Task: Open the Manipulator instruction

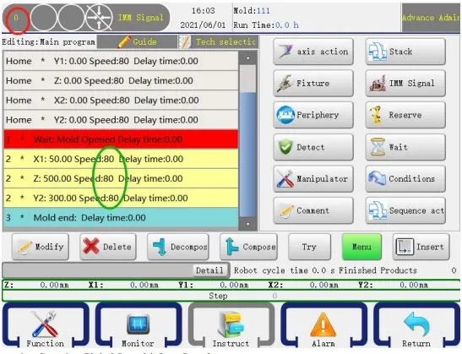Action: coord(313,179)
